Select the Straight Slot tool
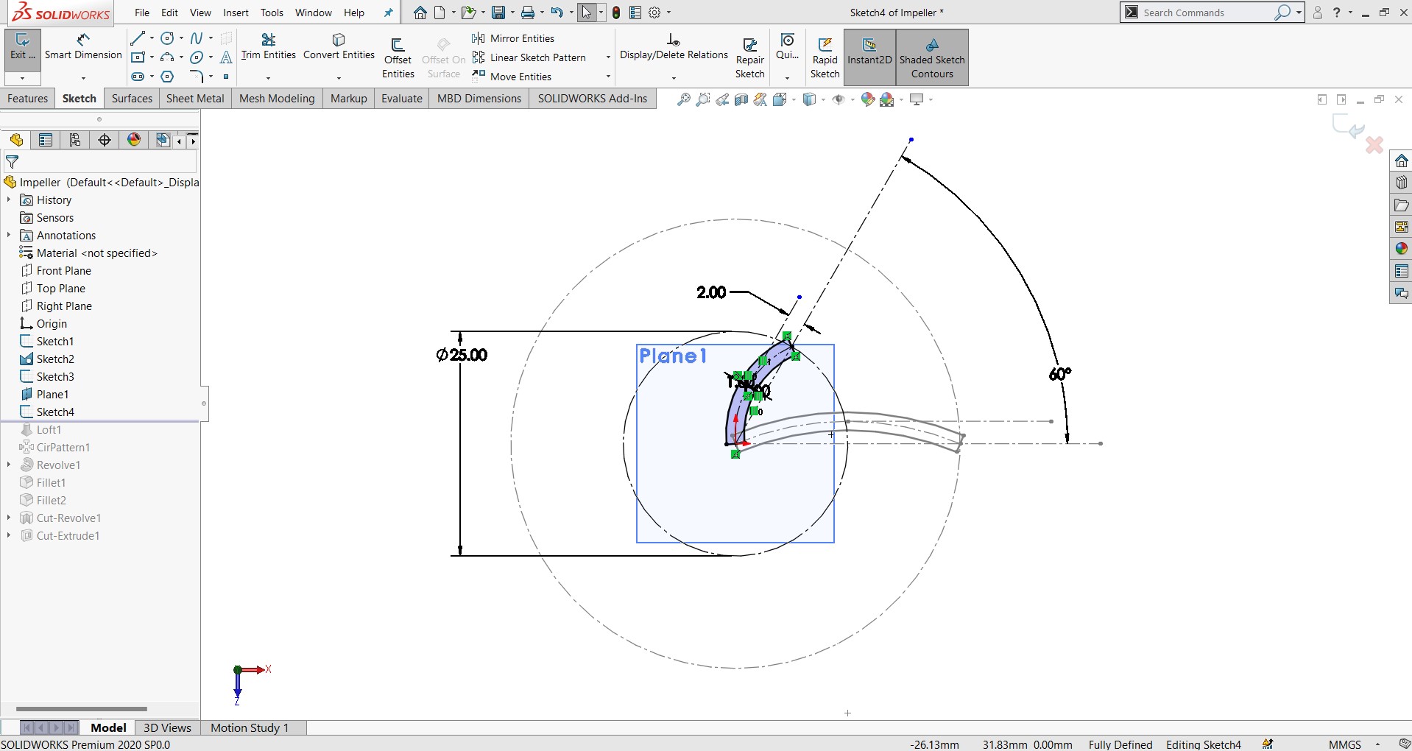Screen dimensions: 1412x751 [138, 77]
